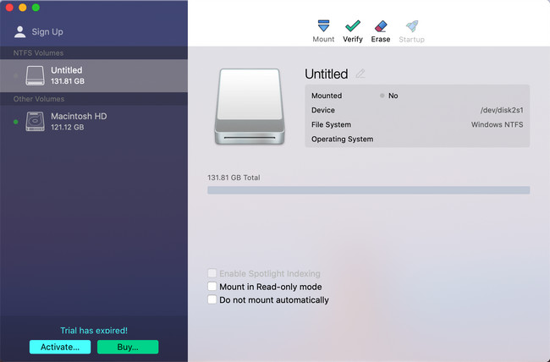
Task: Click the /dev/disk2s1 device value
Action: coord(502,110)
